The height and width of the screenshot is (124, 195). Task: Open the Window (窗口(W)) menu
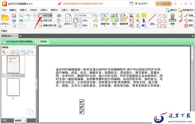tap(75, 10)
